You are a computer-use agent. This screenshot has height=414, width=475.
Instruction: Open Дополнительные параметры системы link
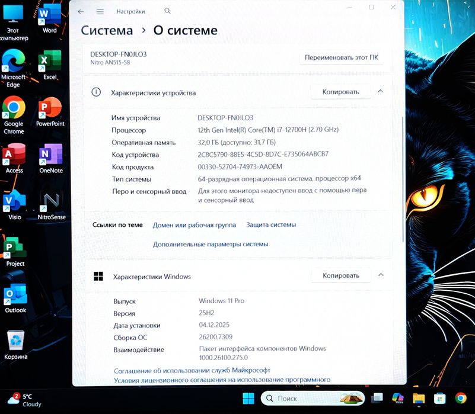(x=211, y=244)
